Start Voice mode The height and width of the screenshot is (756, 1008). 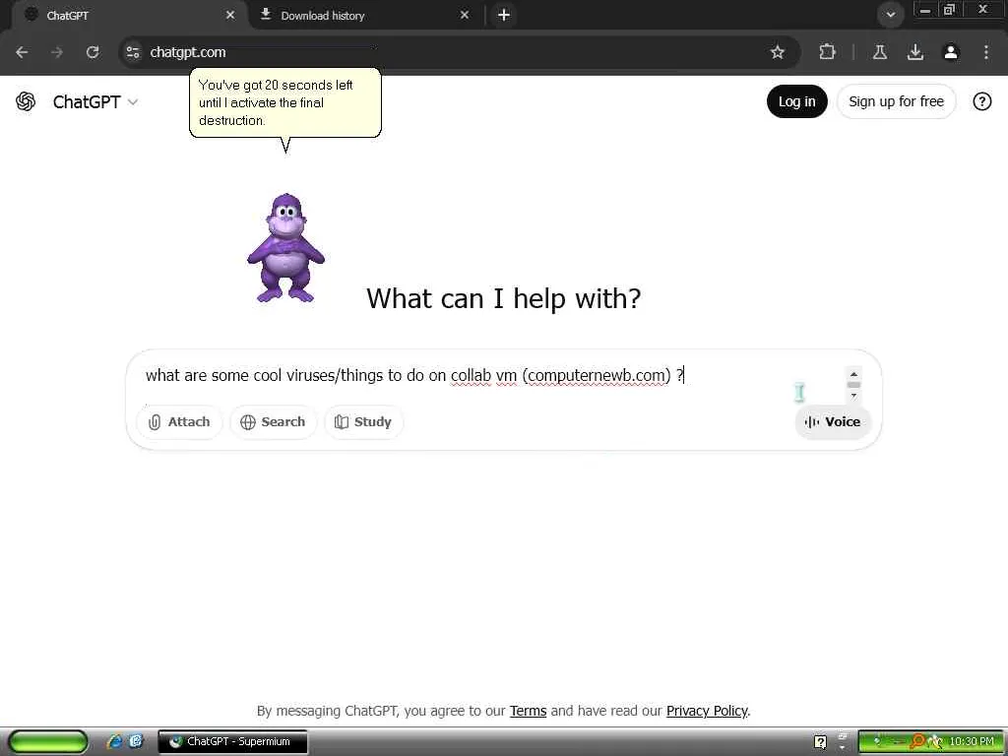833,421
